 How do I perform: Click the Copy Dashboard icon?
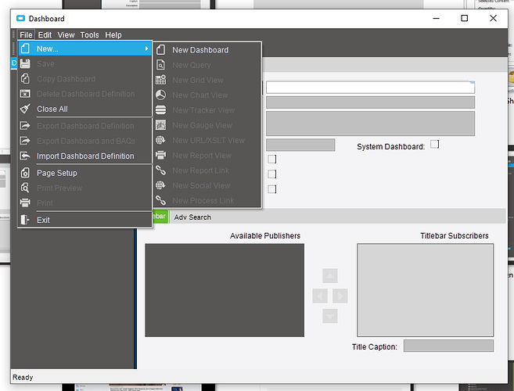pos(25,79)
